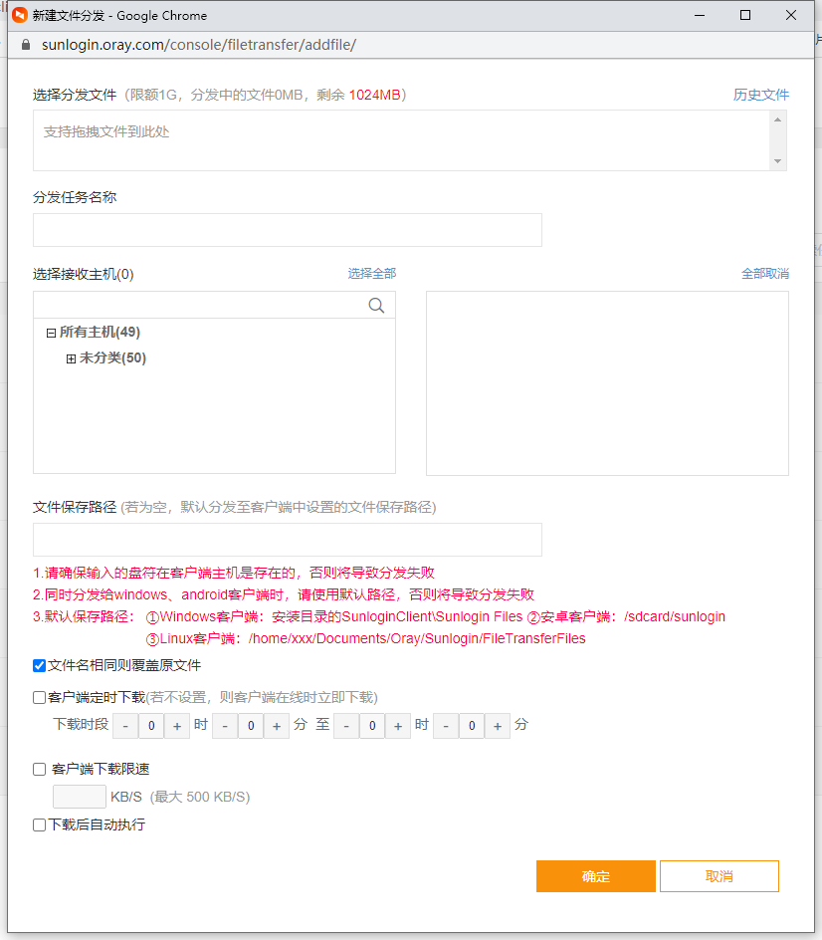
Task: Click end minute value field
Action: click(x=472, y=726)
